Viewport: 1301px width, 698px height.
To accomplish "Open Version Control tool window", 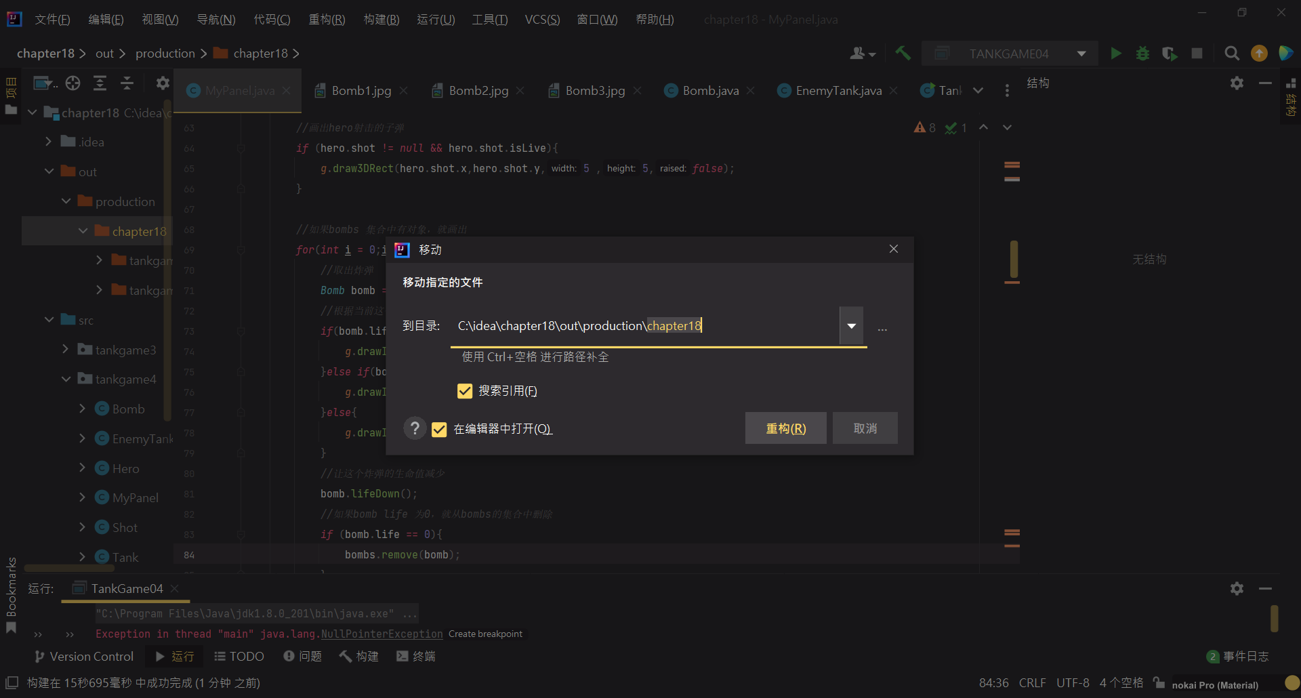I will [x=84, y=656].
